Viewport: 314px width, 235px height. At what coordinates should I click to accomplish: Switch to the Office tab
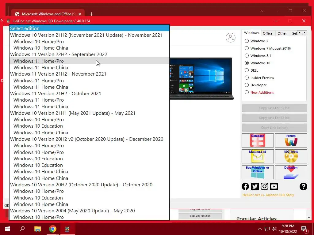coord(267,33)
